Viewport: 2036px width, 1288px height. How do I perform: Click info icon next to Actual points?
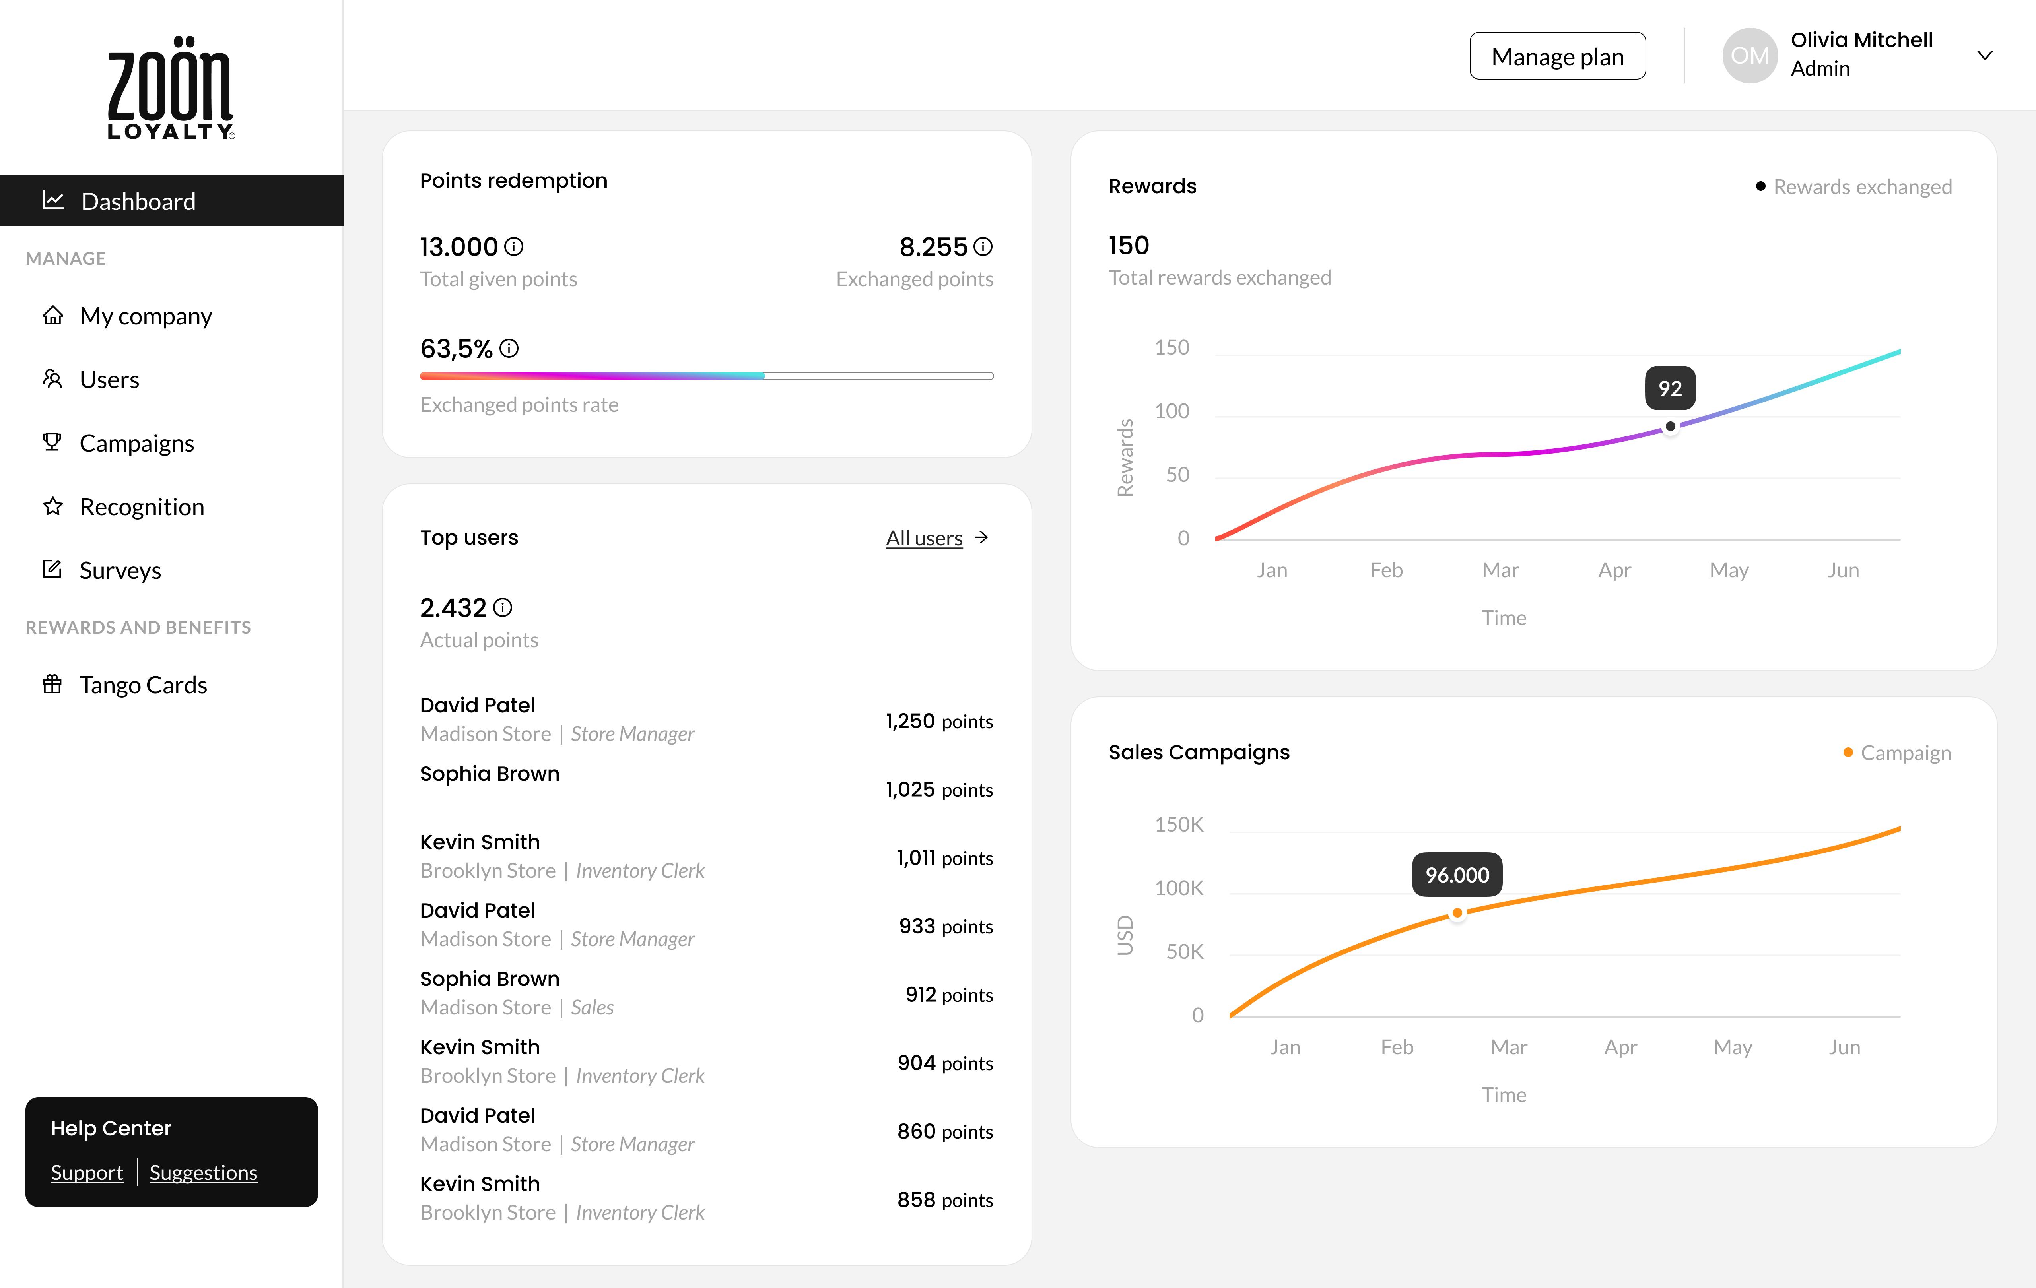click(x=503, y=608)
